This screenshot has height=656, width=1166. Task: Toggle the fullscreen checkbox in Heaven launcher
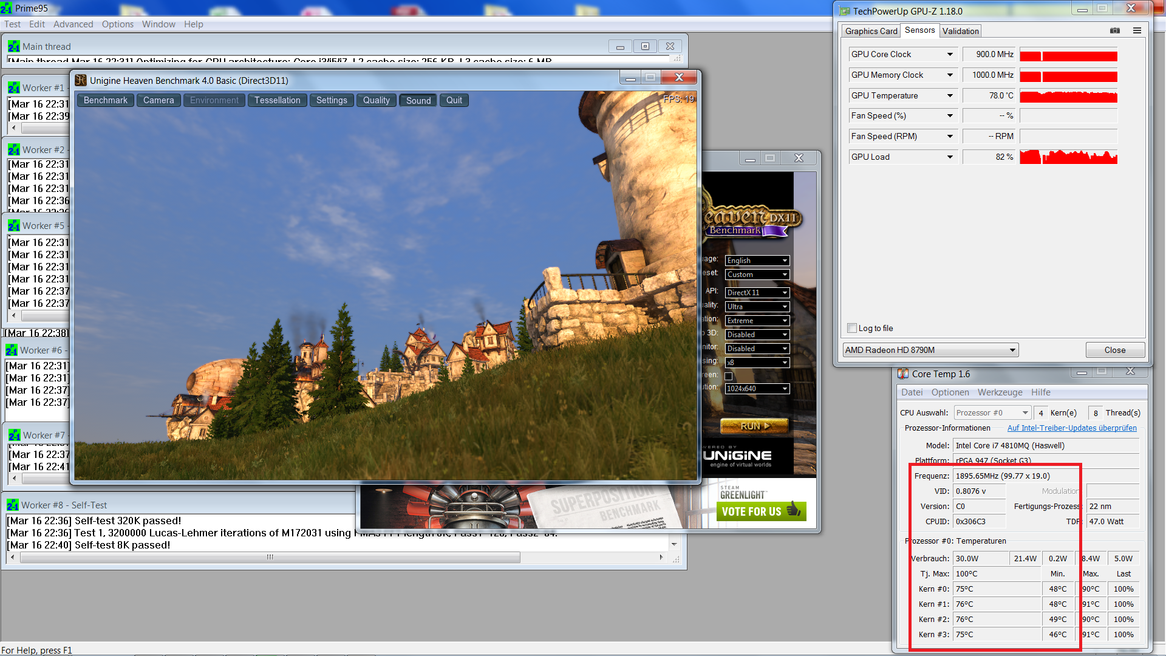click(x=729, y=375)
